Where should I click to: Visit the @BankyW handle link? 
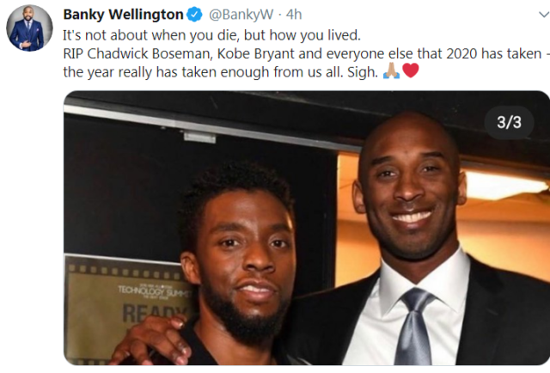pyautogui.click(x=241, y=15)
